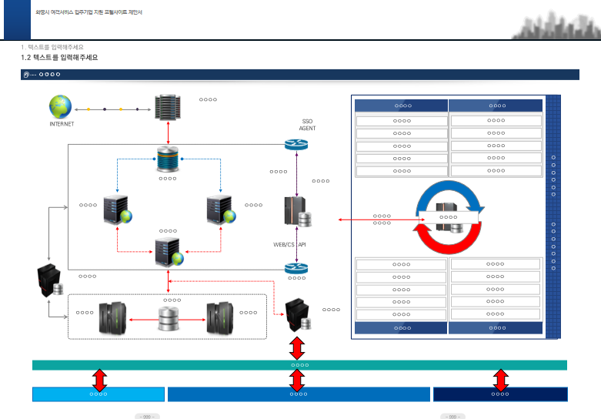Image resolution: width=601 pixels, height=419 pixels.
Task: Click the 0000 label beneath the teal database cylinder
Action: 168,179
